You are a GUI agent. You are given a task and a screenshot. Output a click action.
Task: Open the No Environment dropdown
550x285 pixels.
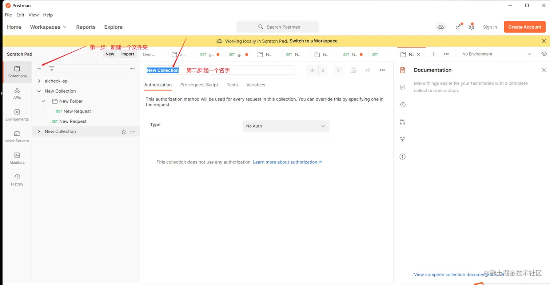497,54
